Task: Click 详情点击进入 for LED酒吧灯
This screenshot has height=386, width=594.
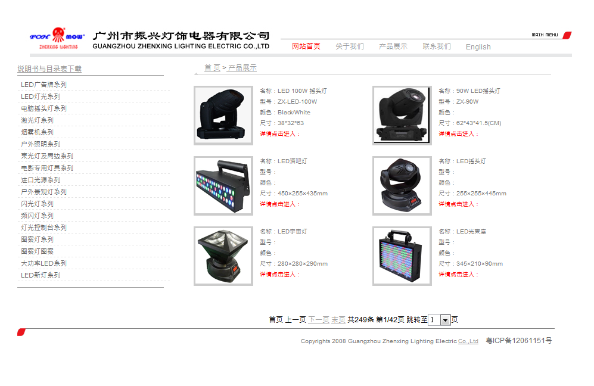Action: click(279, 204)
